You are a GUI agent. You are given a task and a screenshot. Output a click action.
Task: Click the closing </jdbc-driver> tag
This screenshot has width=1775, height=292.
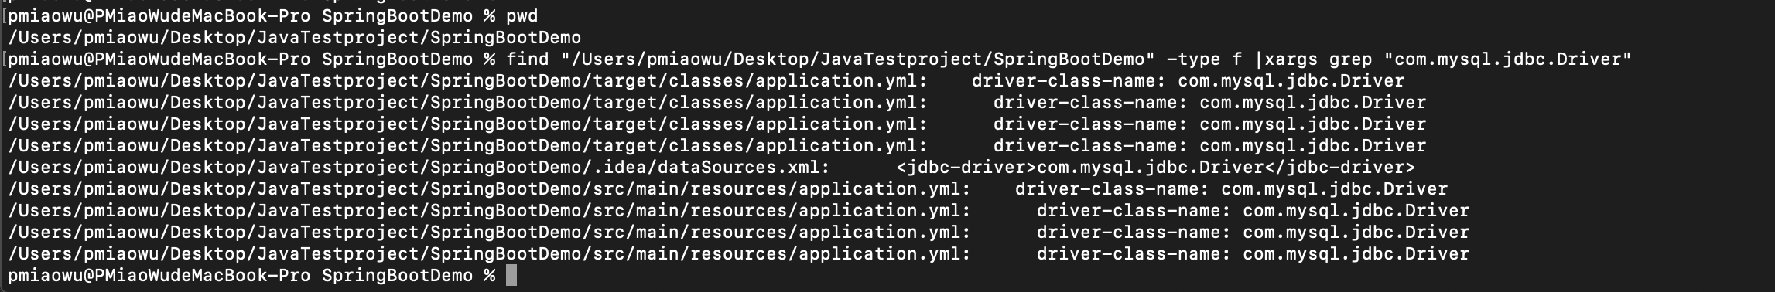(x=1339, y=167)
